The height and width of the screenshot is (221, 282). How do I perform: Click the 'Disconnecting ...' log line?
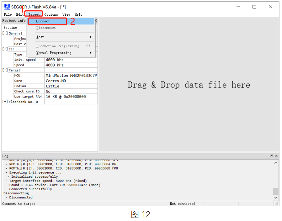click(20, 193)
